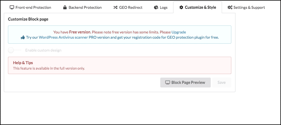Open the Logs tab
281x125 pixels.
click(161, 7)
